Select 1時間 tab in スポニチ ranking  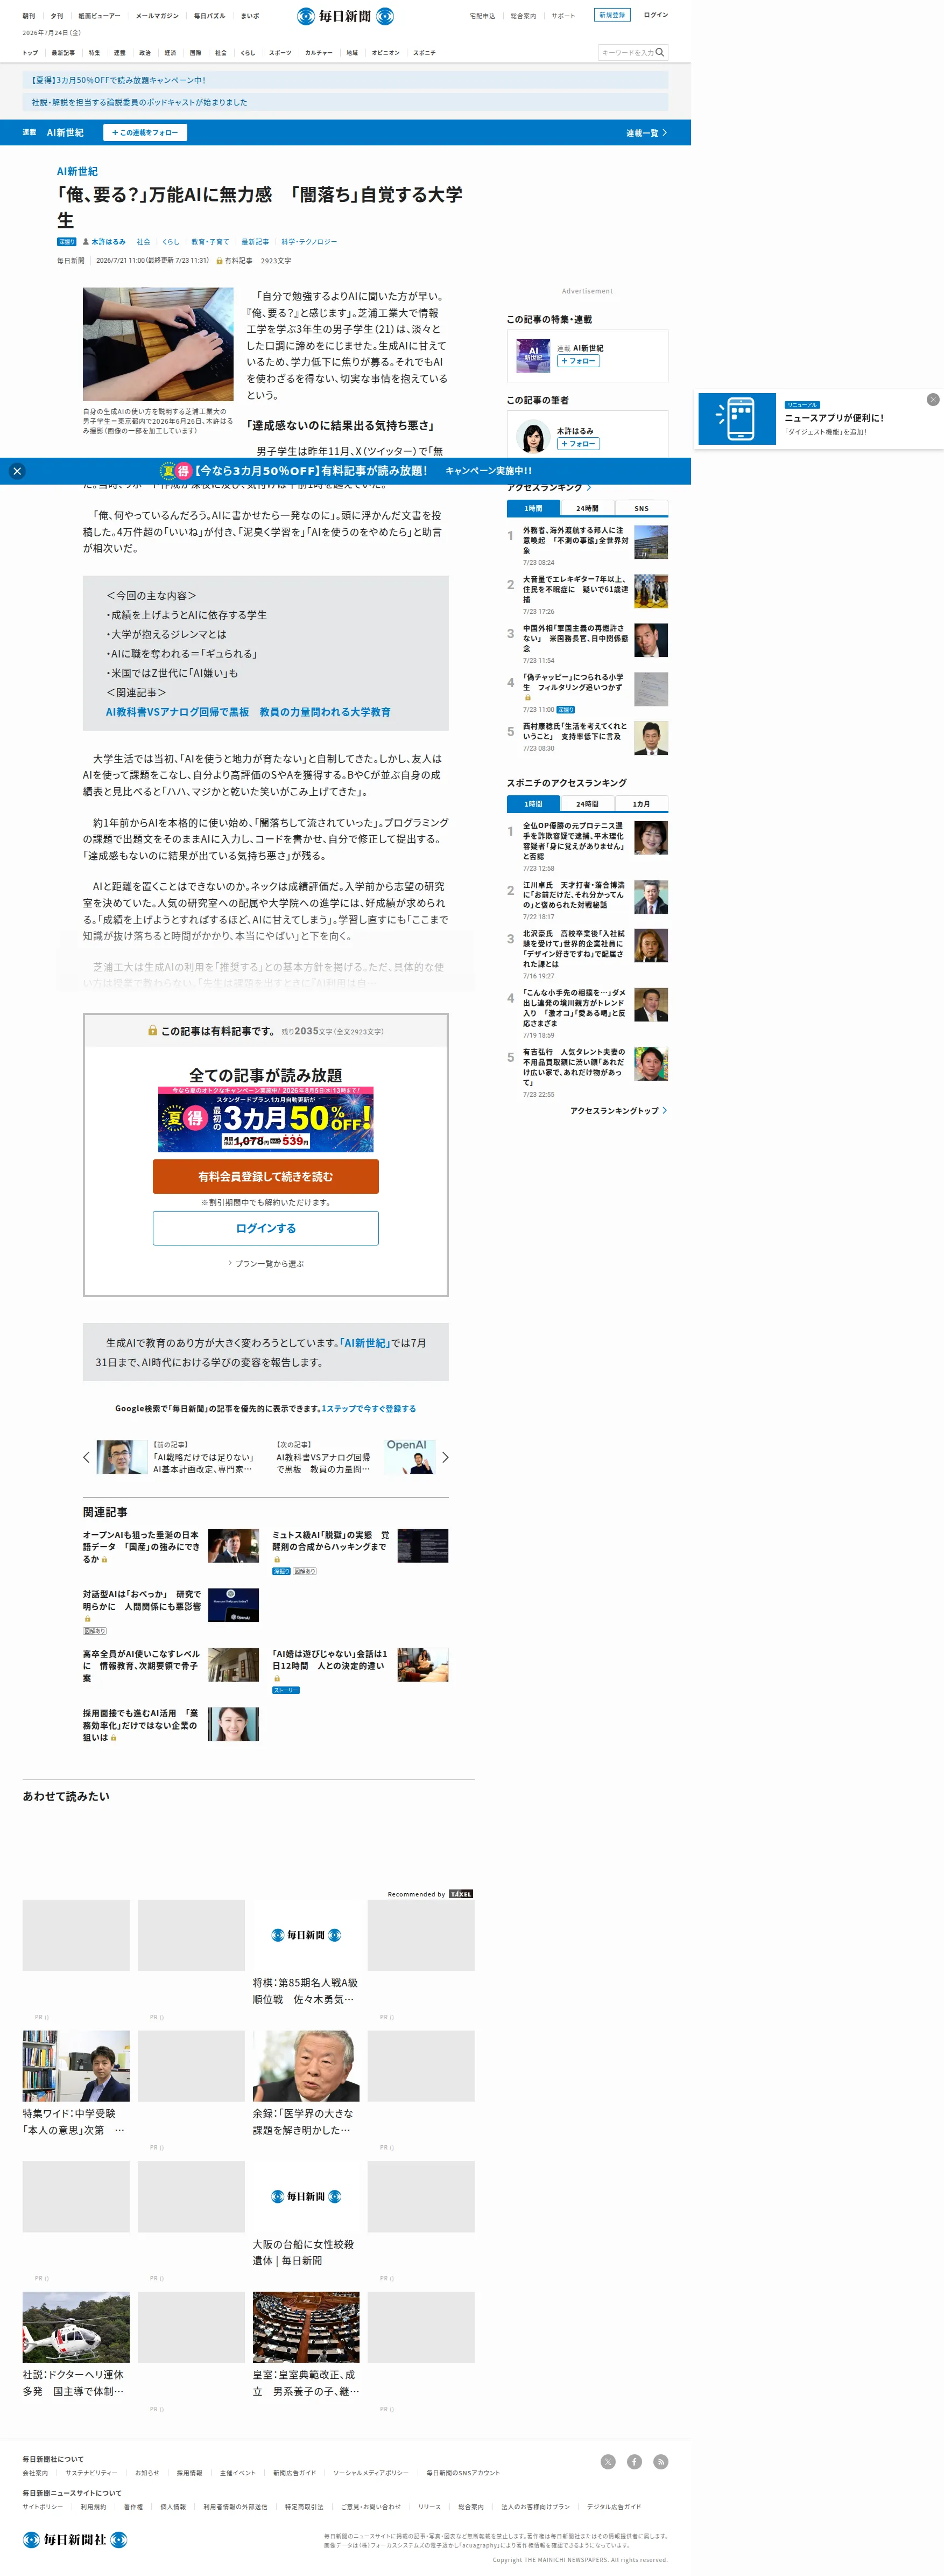coord(533,804)
